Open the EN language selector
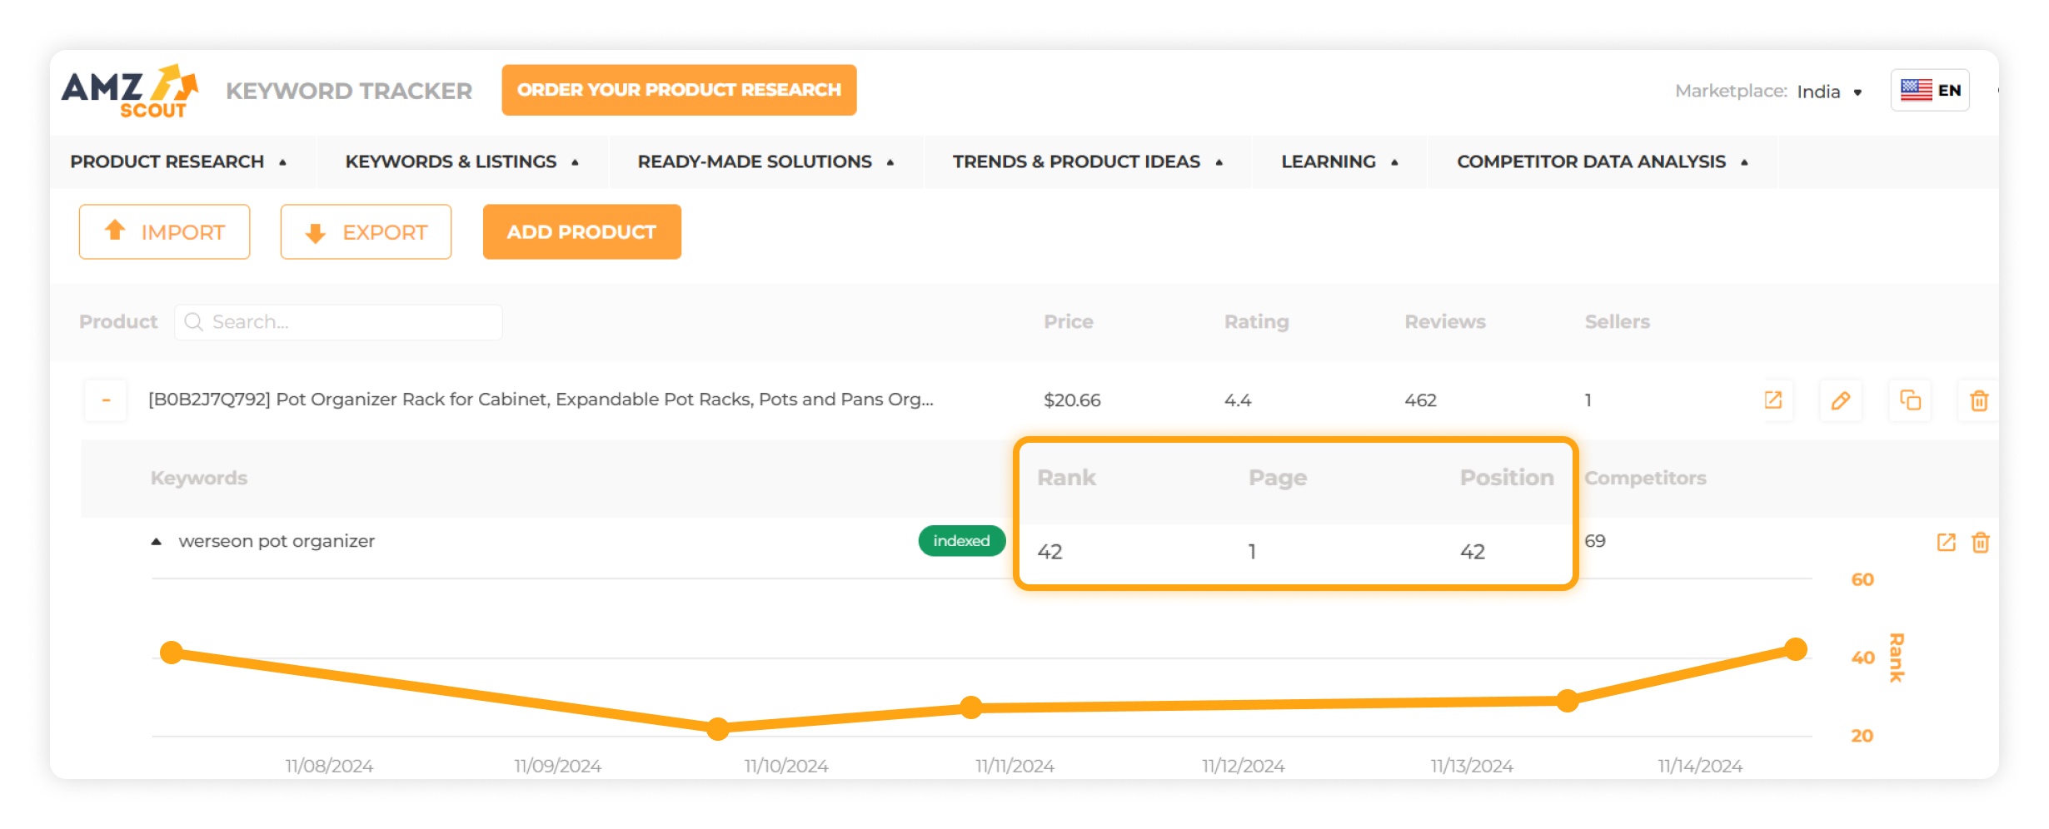The width and height of the screenshot is (2049, 829). (x=1930, y=89)
